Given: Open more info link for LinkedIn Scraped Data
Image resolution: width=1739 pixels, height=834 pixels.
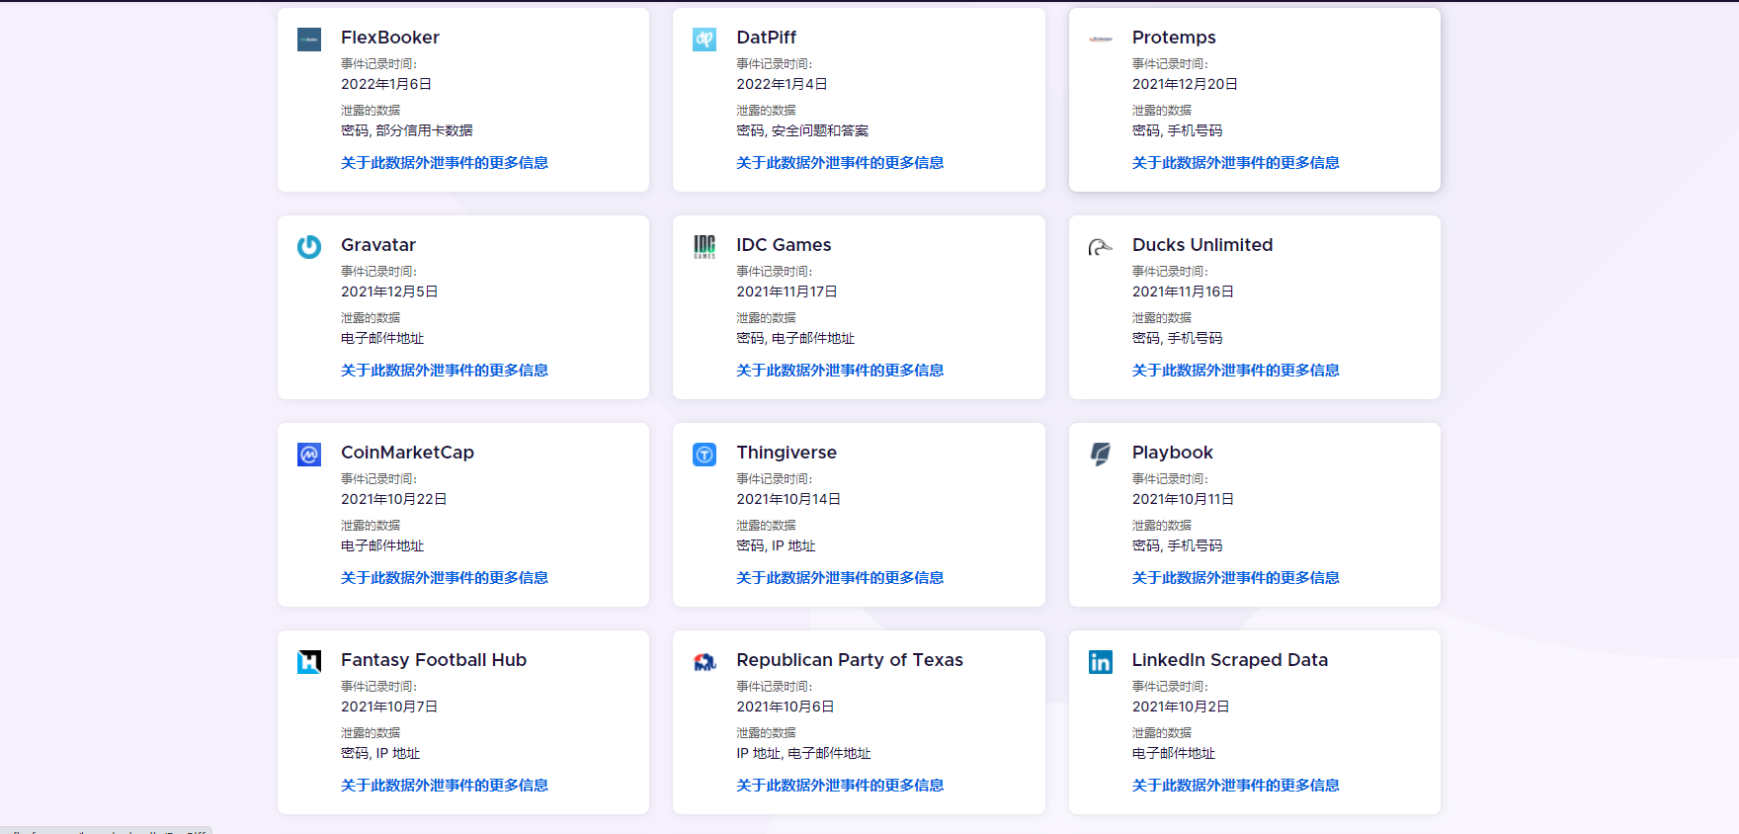Looking at the screenshot, I should (x=1236, y=786).
